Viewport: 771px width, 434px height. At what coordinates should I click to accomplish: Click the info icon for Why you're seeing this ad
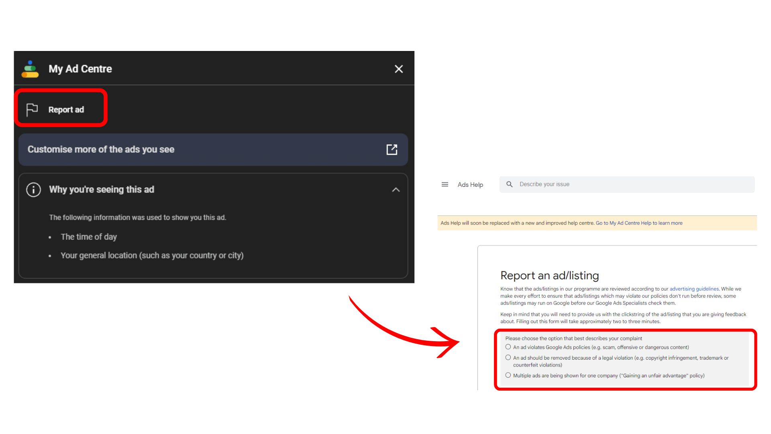pos(33,189)
